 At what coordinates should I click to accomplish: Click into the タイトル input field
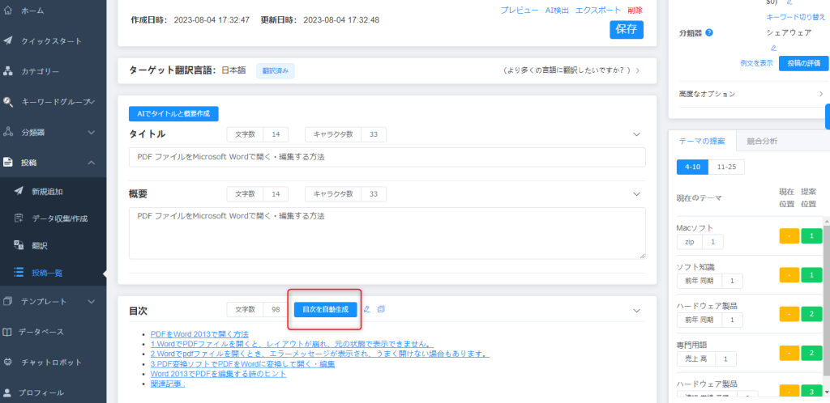click(x=387, y=158)
